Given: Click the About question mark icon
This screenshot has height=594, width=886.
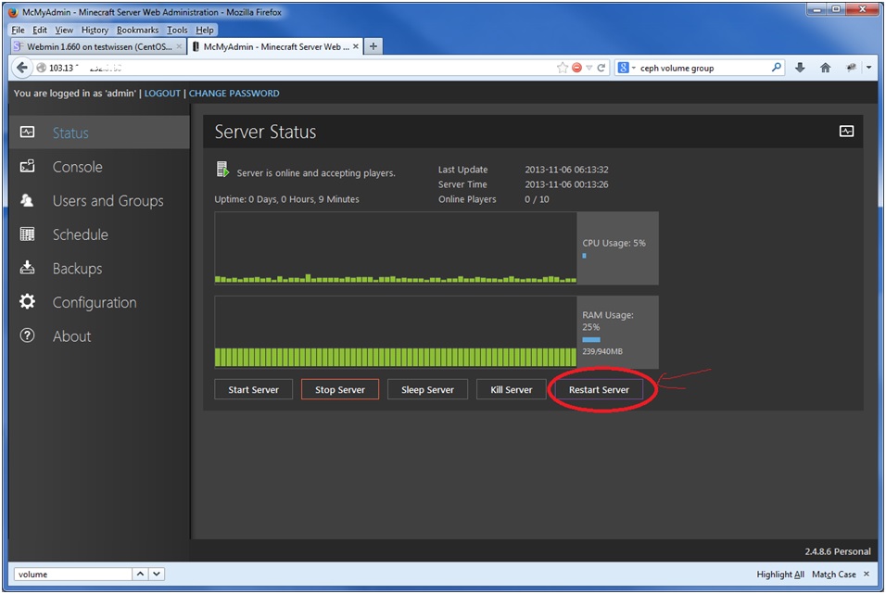Looking at the screenshot, I should [x=27, y=335].
